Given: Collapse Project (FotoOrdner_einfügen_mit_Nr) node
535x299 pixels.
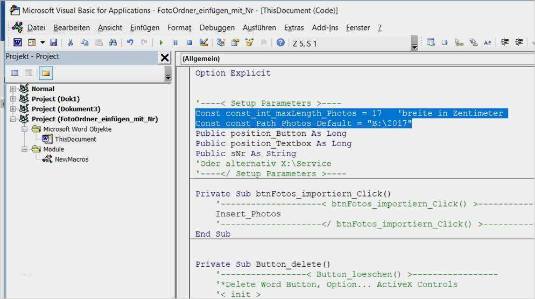Looking at the screenshot, I should [x=13, y=119].
